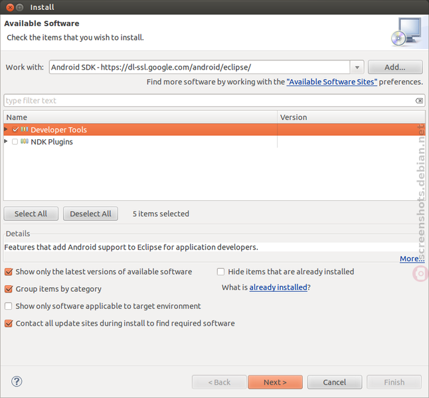Click the install wizard computer-and-disc image

(x=407, y=32)
